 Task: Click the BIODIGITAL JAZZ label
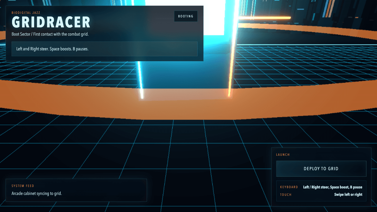(26, 13)
